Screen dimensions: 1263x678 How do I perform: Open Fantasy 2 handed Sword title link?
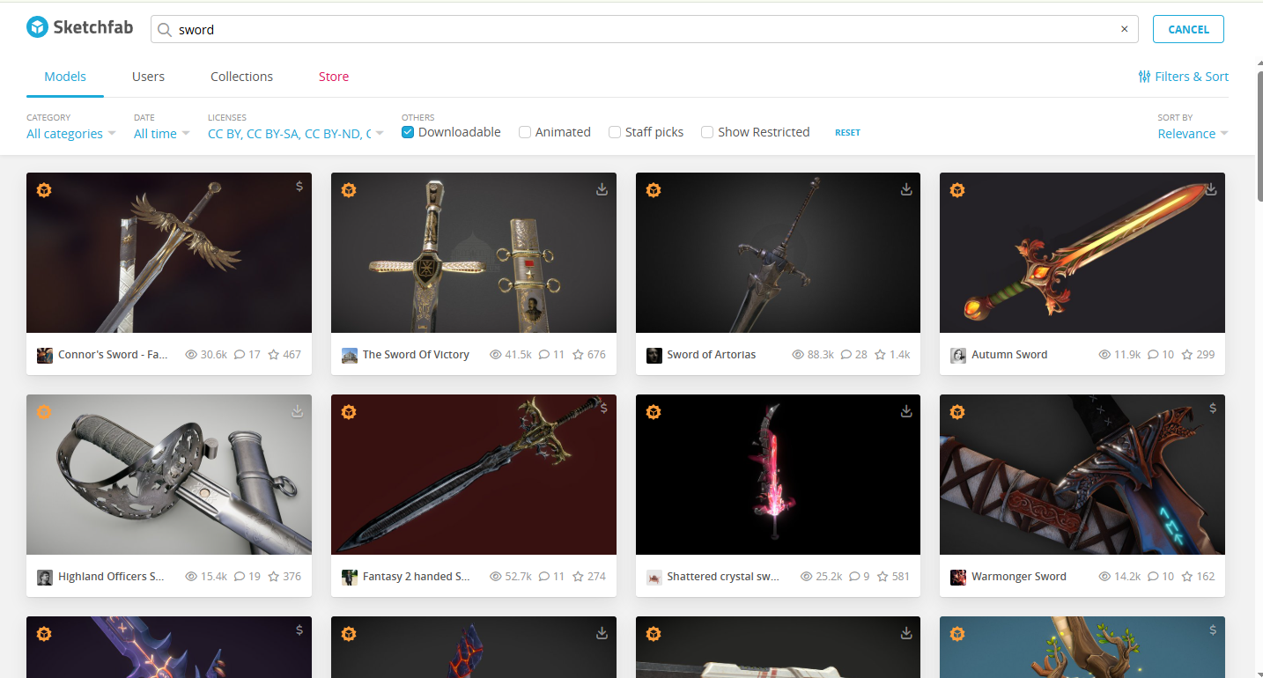point(417,577)
